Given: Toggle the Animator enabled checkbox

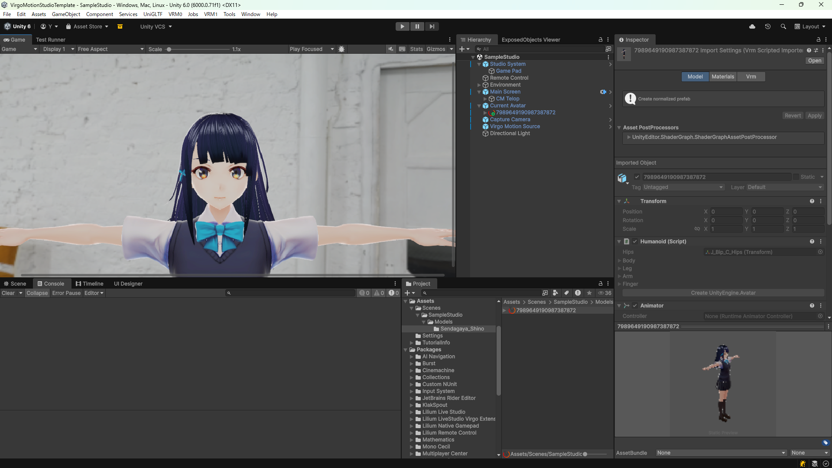Looking at the screenshot, I should click(635, 305).
